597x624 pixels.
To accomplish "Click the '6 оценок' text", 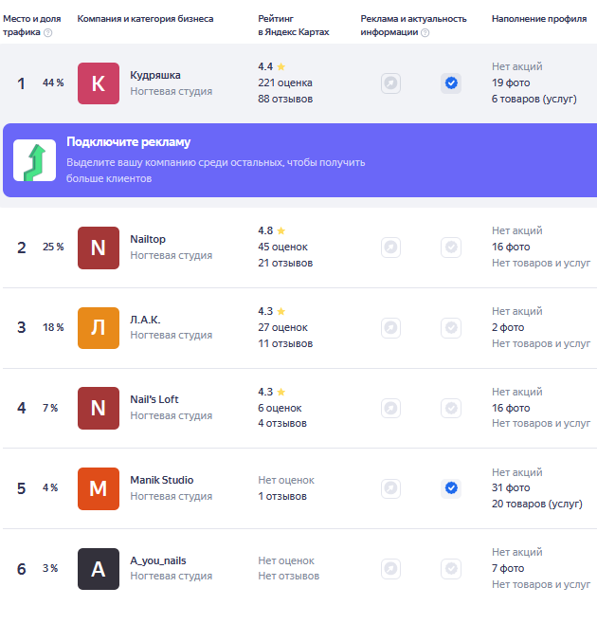I will 280,408.
